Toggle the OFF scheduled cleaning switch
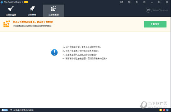Viewport: 171px width, 112px height. (5, 110)
